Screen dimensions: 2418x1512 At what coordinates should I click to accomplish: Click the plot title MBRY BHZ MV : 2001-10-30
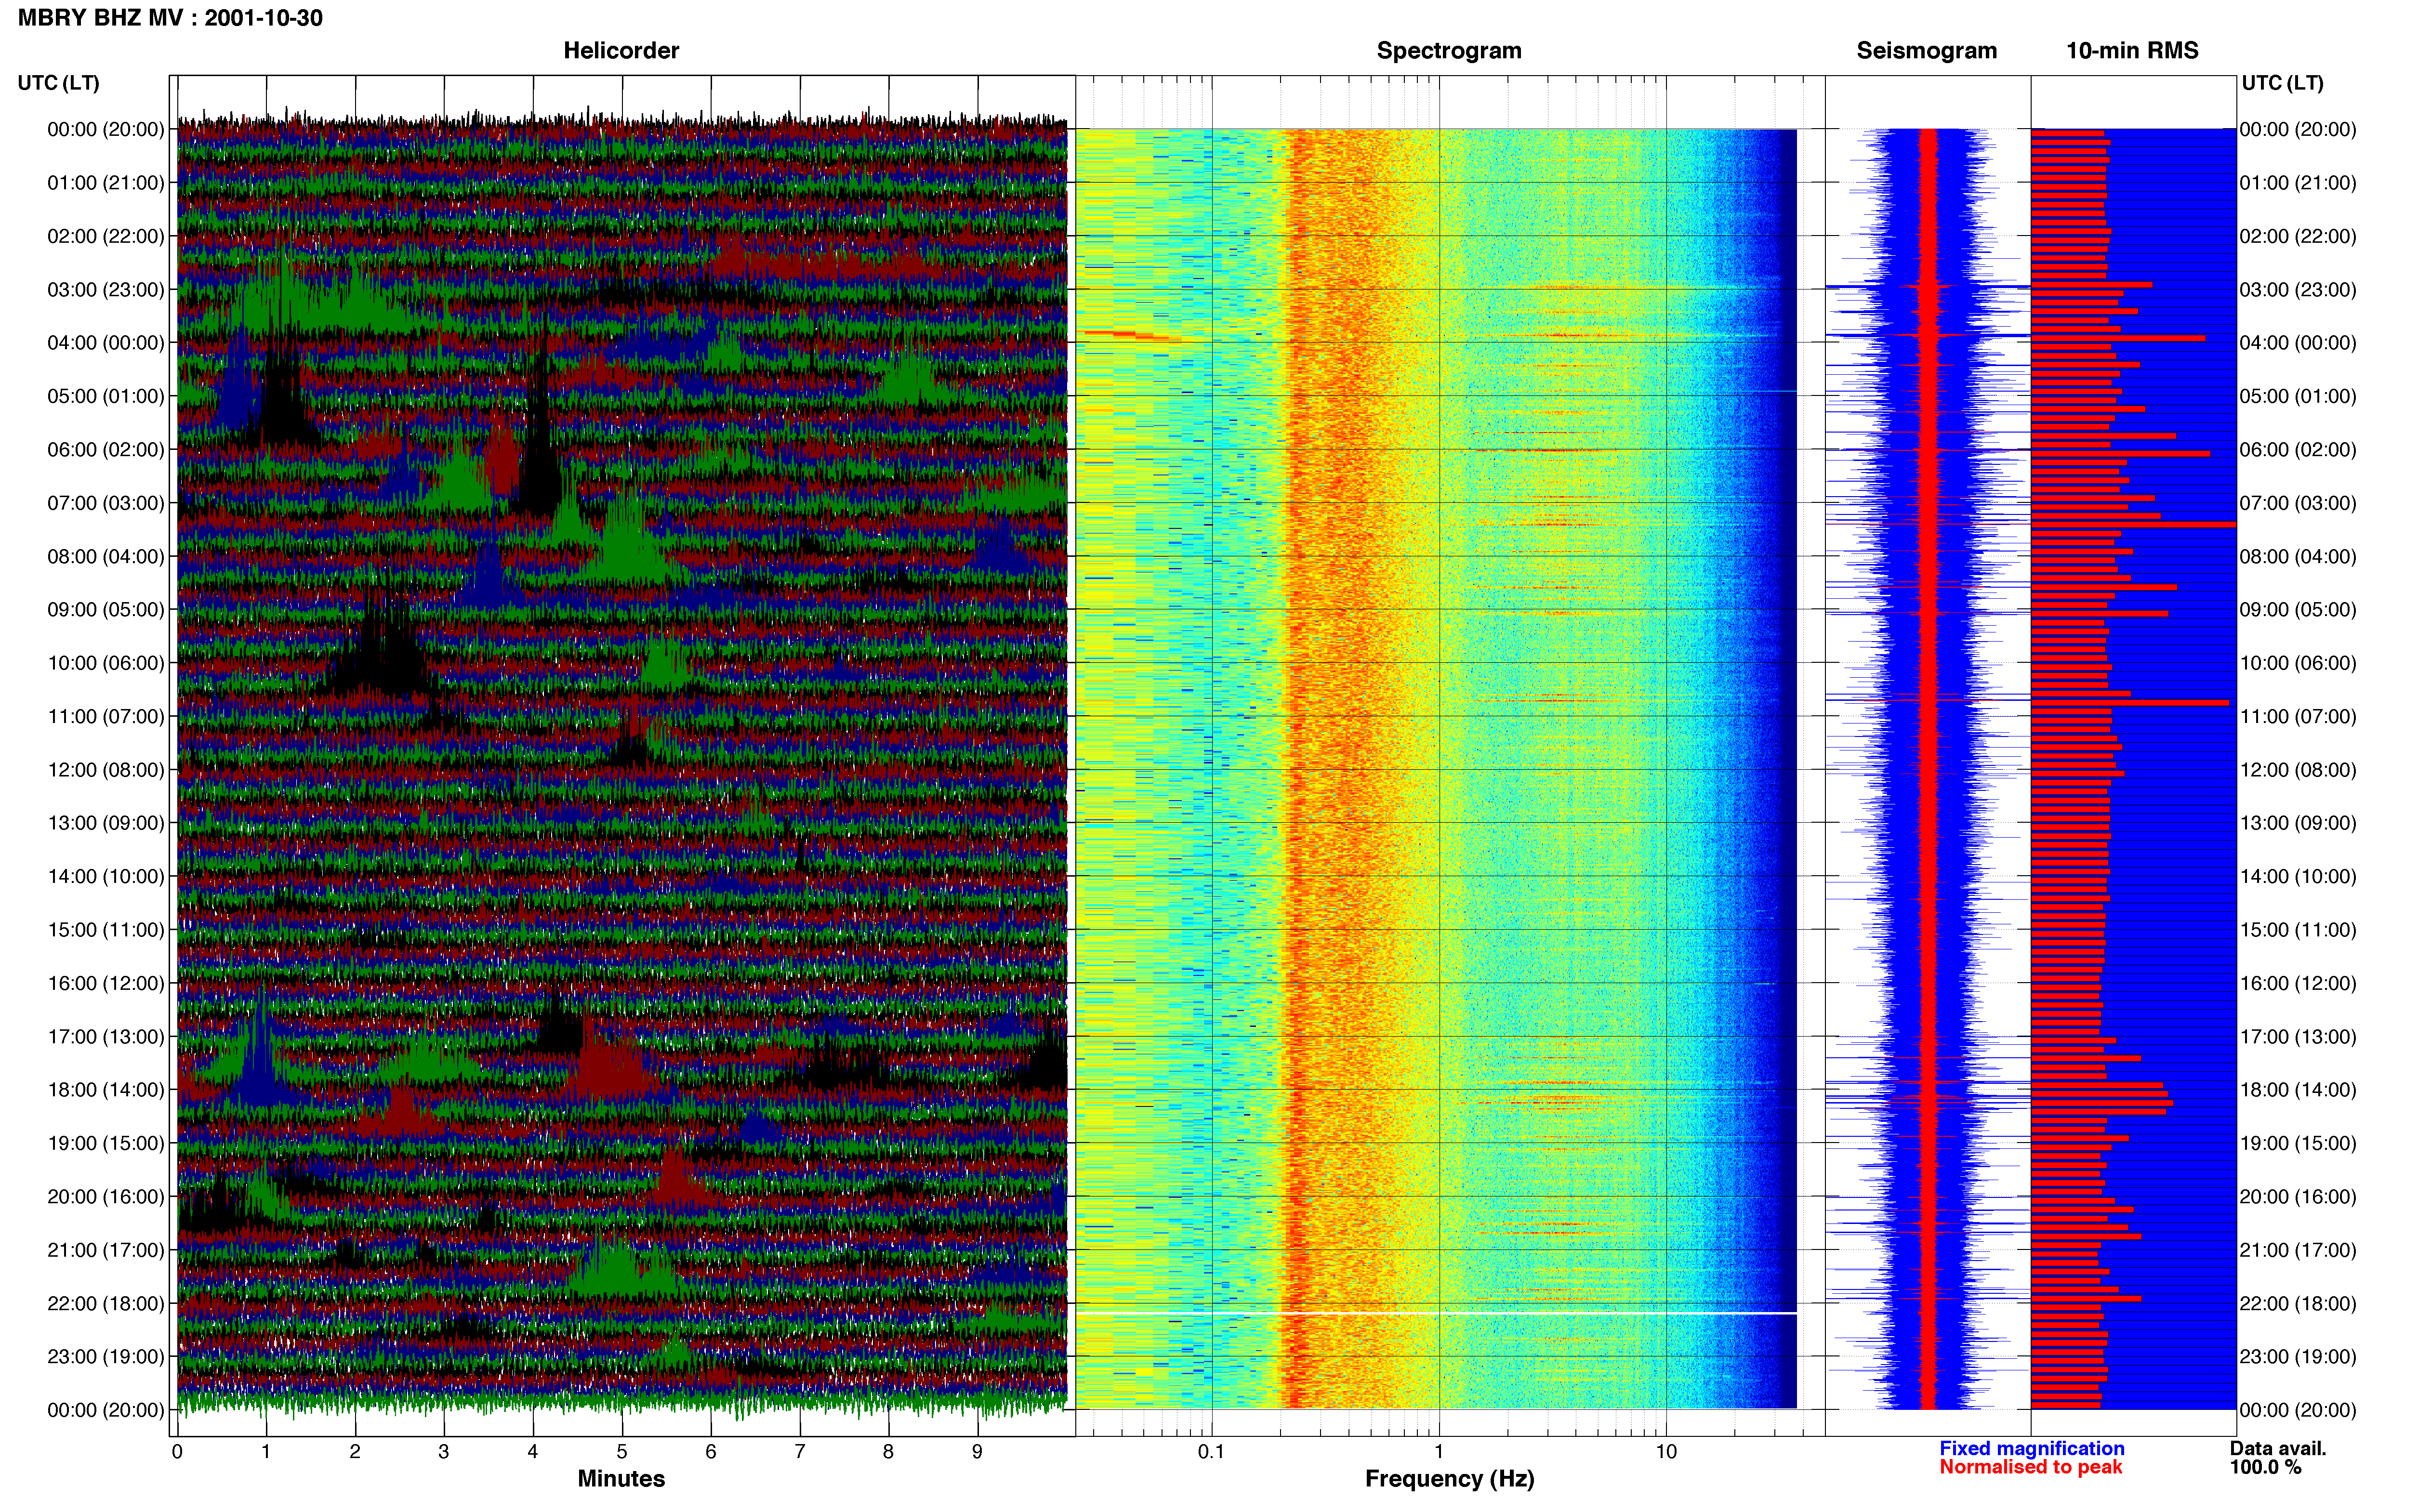(x=170, y=18)
